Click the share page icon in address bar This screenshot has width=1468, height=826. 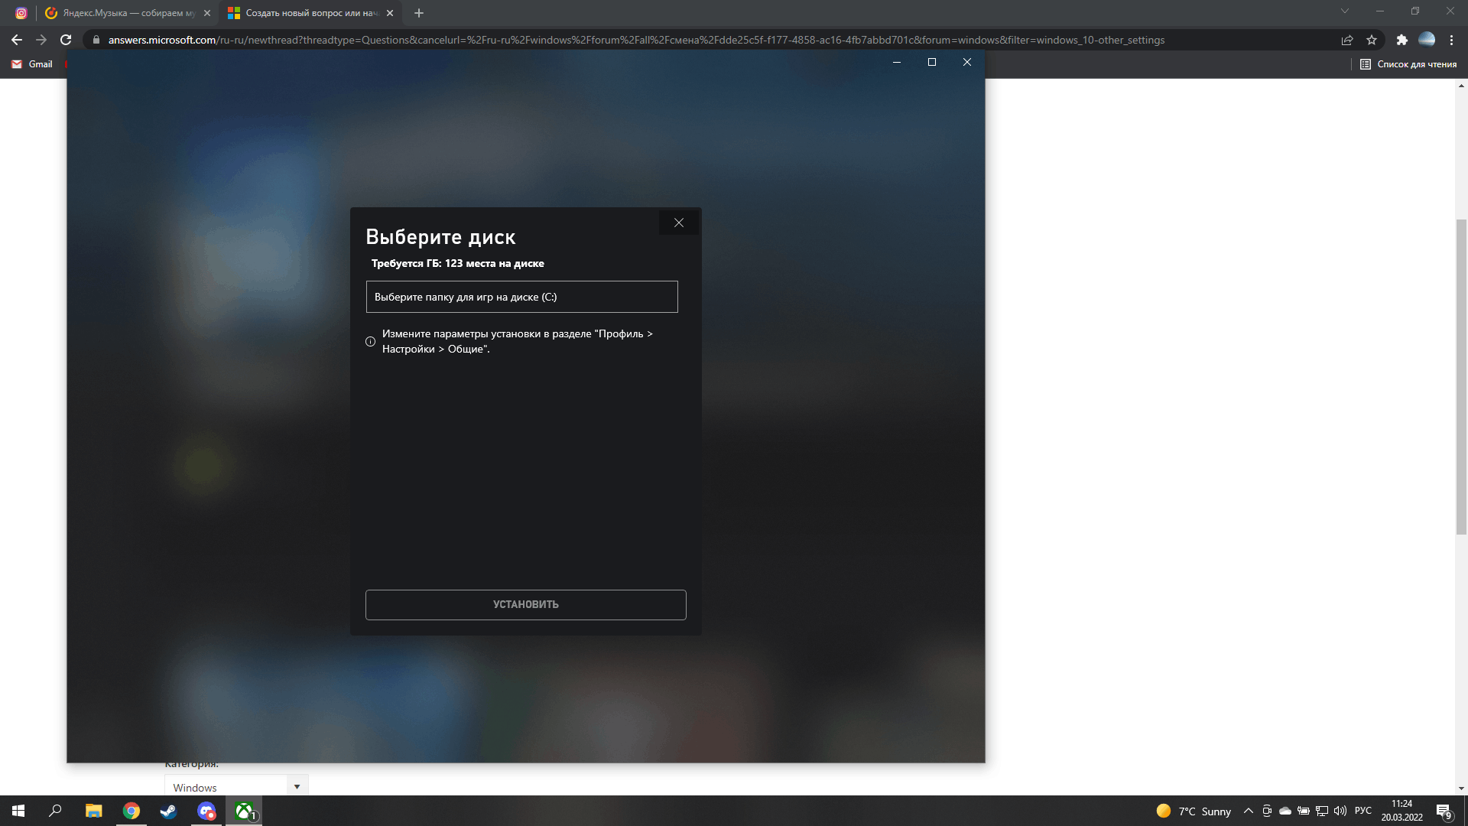pos(1347,40)
